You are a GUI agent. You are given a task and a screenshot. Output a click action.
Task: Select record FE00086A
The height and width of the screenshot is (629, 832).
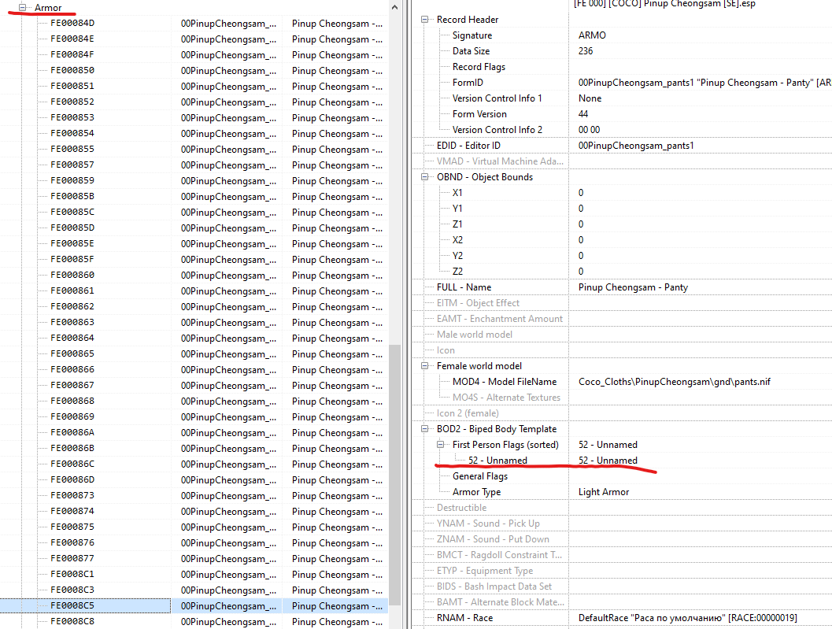click(x=72, y=433)
